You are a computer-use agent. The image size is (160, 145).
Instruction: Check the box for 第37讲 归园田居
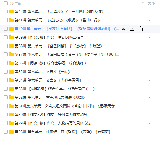click(6, 55)
